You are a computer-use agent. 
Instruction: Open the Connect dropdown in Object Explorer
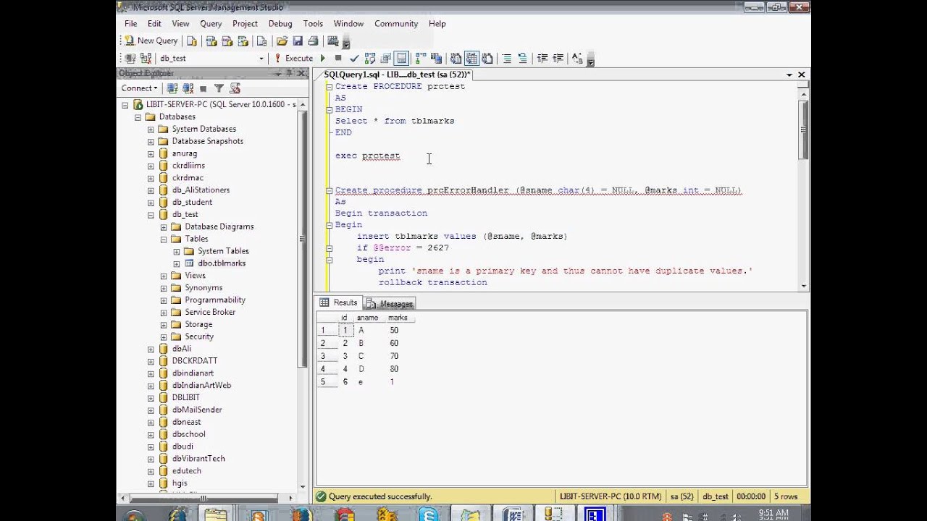coord(139,88)
